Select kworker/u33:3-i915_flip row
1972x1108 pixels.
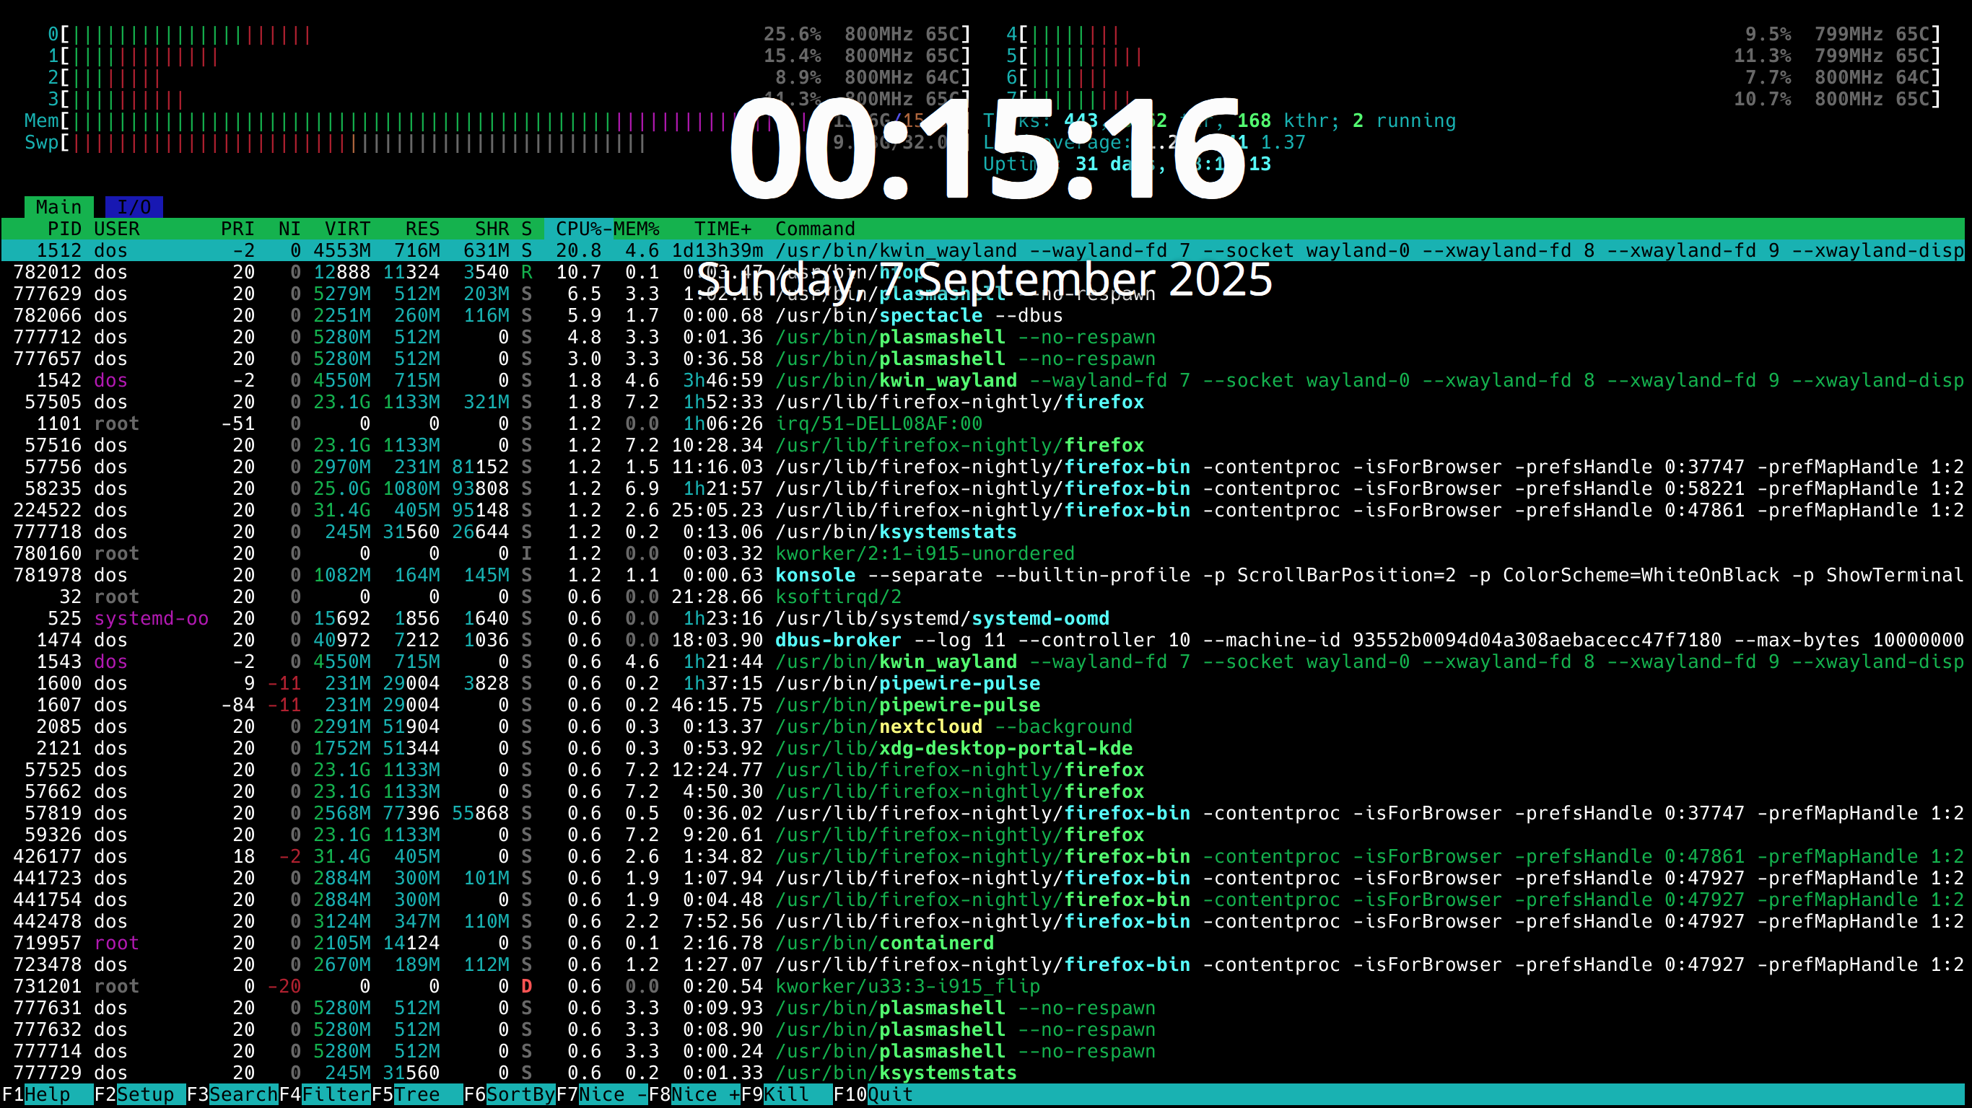(x=983, y=986)
